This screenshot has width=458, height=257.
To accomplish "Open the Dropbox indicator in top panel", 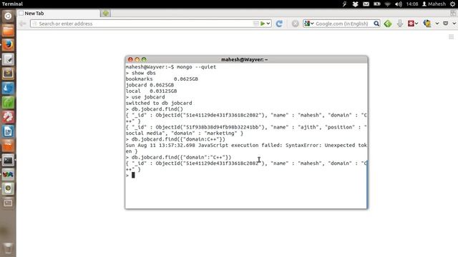I will click(355, 4).
